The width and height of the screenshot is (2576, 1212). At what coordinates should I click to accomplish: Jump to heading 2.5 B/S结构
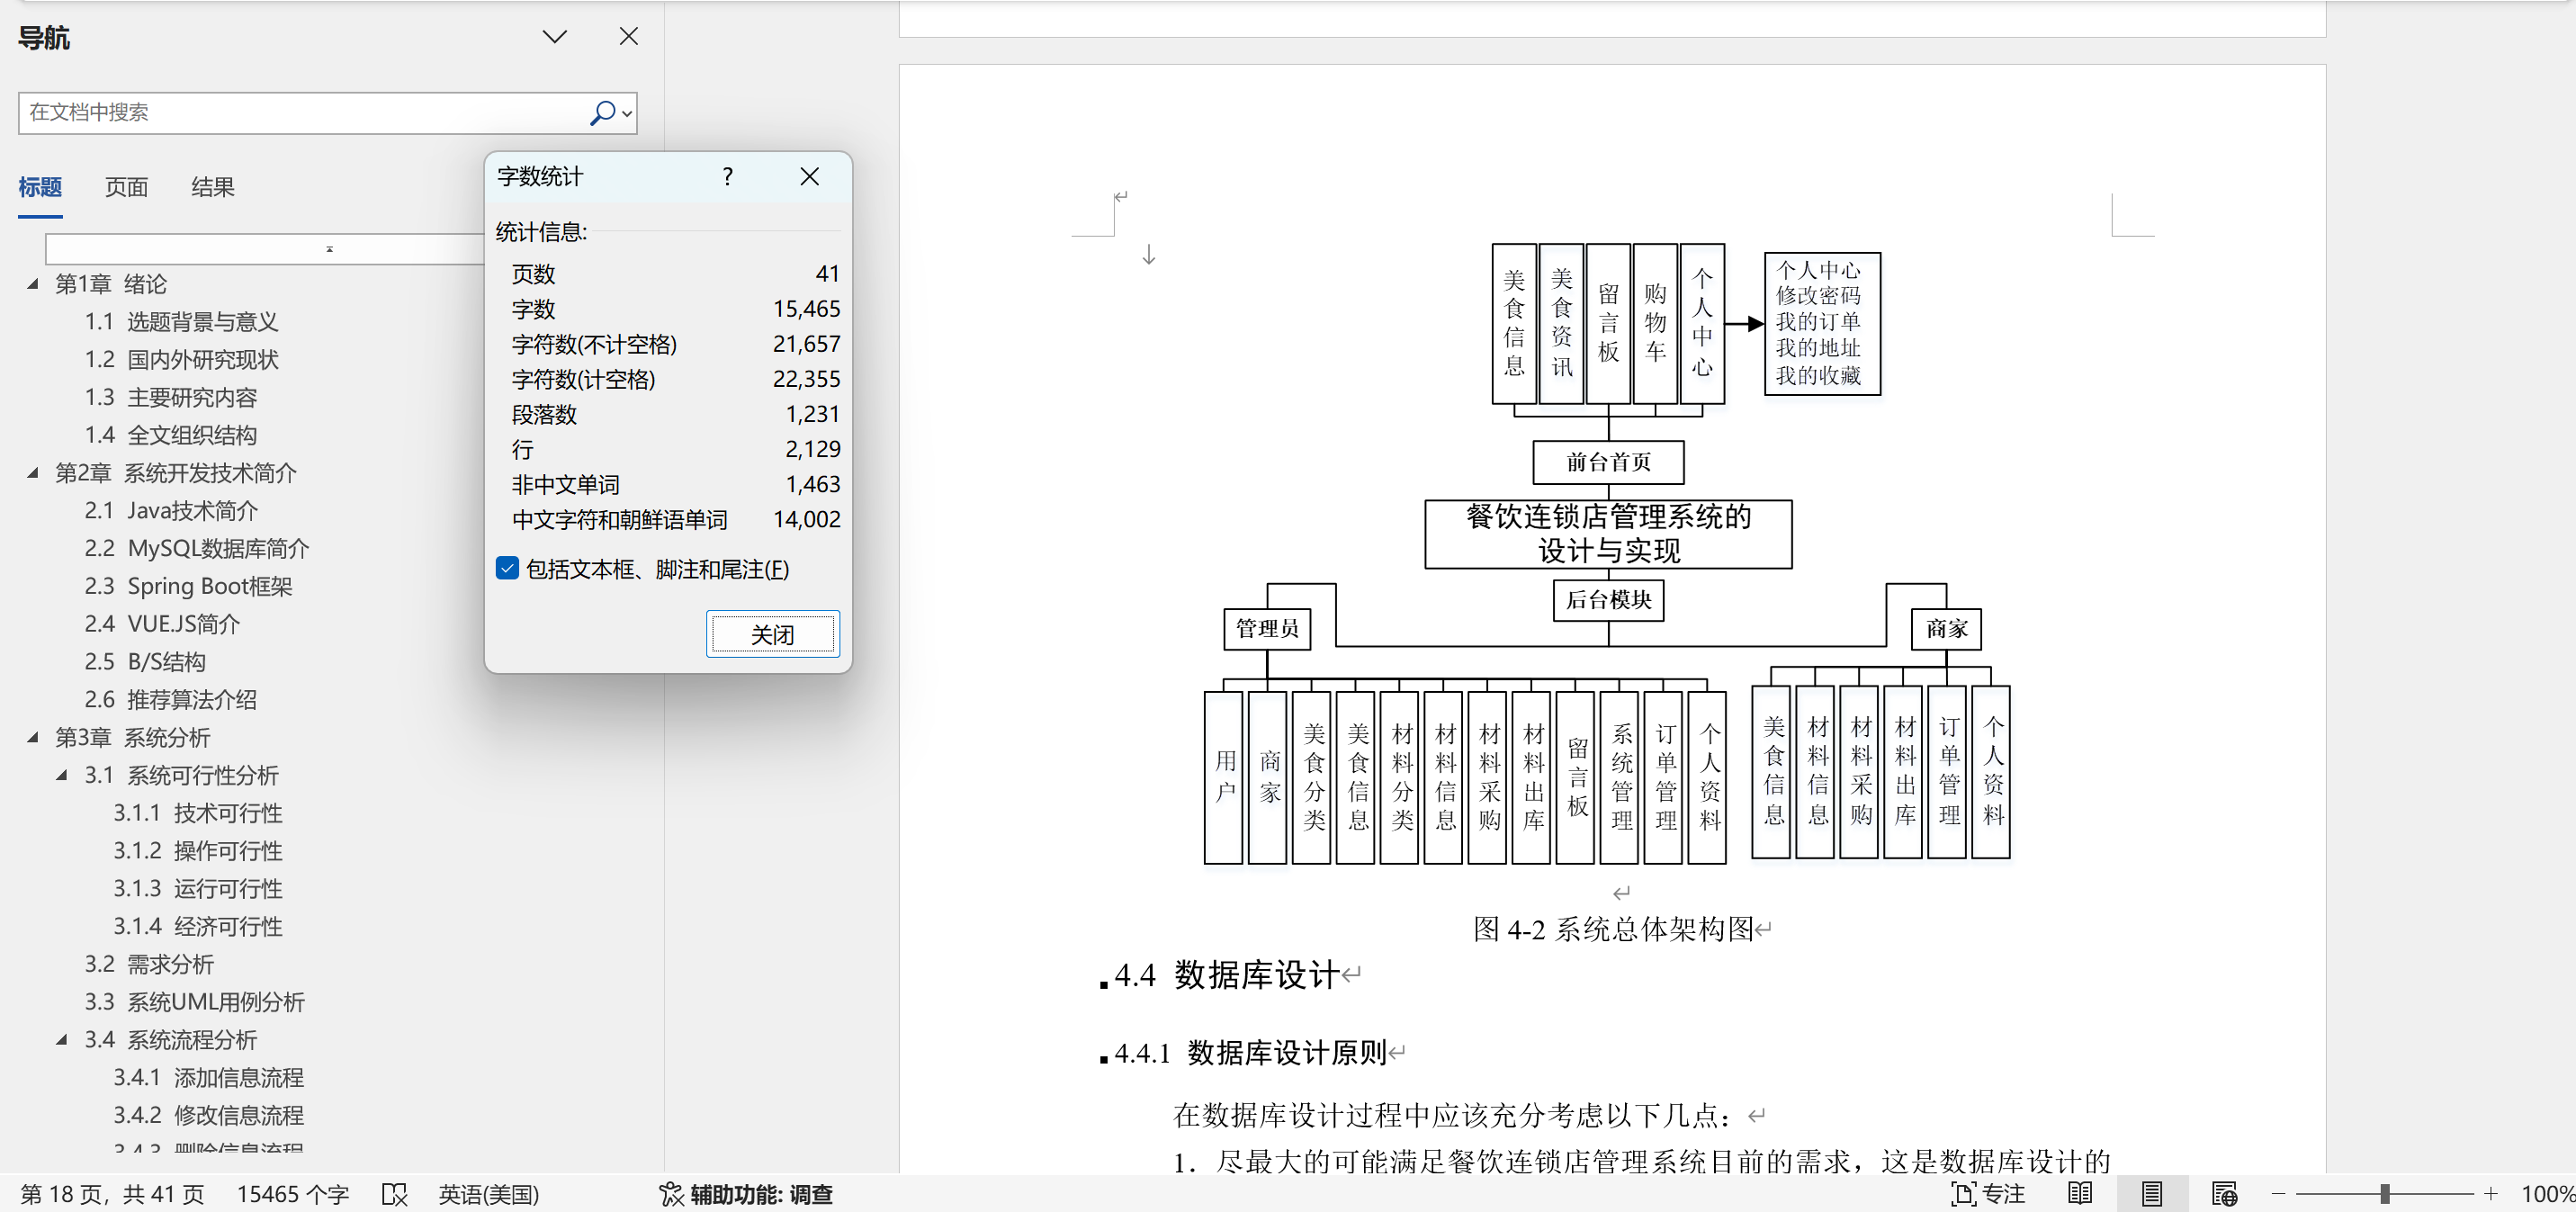pos(145,662)
